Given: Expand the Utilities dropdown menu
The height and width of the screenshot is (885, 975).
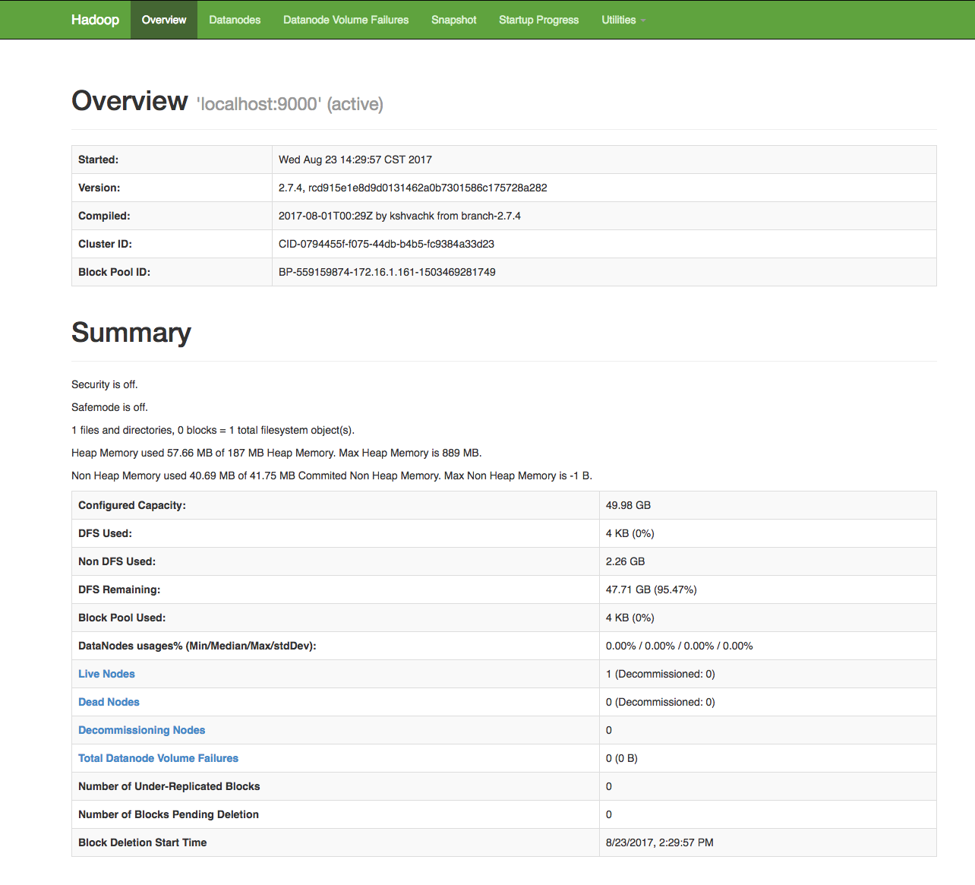Looking at the screenshot, I should pos(623,20).
